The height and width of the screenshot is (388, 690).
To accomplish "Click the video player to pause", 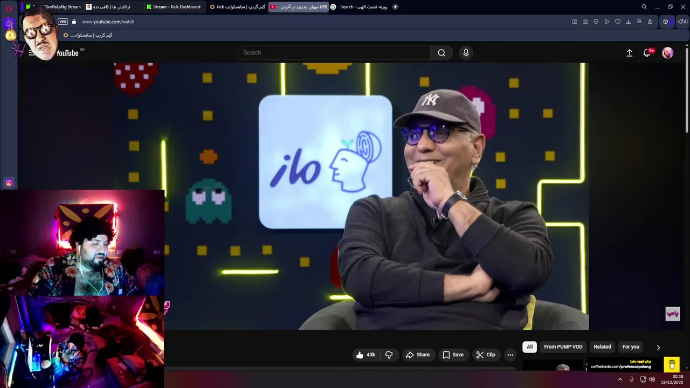I will tap(351, 196).
